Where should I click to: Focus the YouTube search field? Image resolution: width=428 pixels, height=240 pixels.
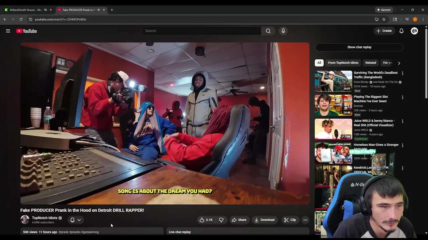[x=201, y=31]
